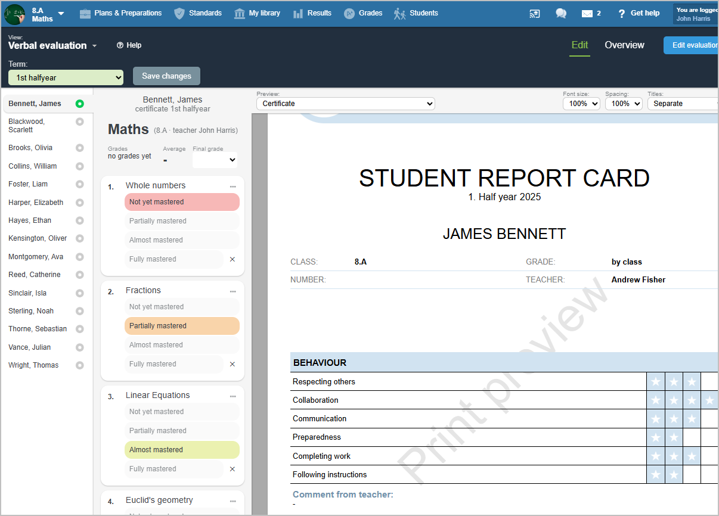The height and width of the screenshot is (516, 719).
Task: Open the three-dot menu for Euclid's geometry
Action: tap(233, 501)
